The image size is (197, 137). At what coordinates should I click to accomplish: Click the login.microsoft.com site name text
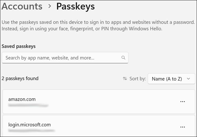(x=29, y=125)
